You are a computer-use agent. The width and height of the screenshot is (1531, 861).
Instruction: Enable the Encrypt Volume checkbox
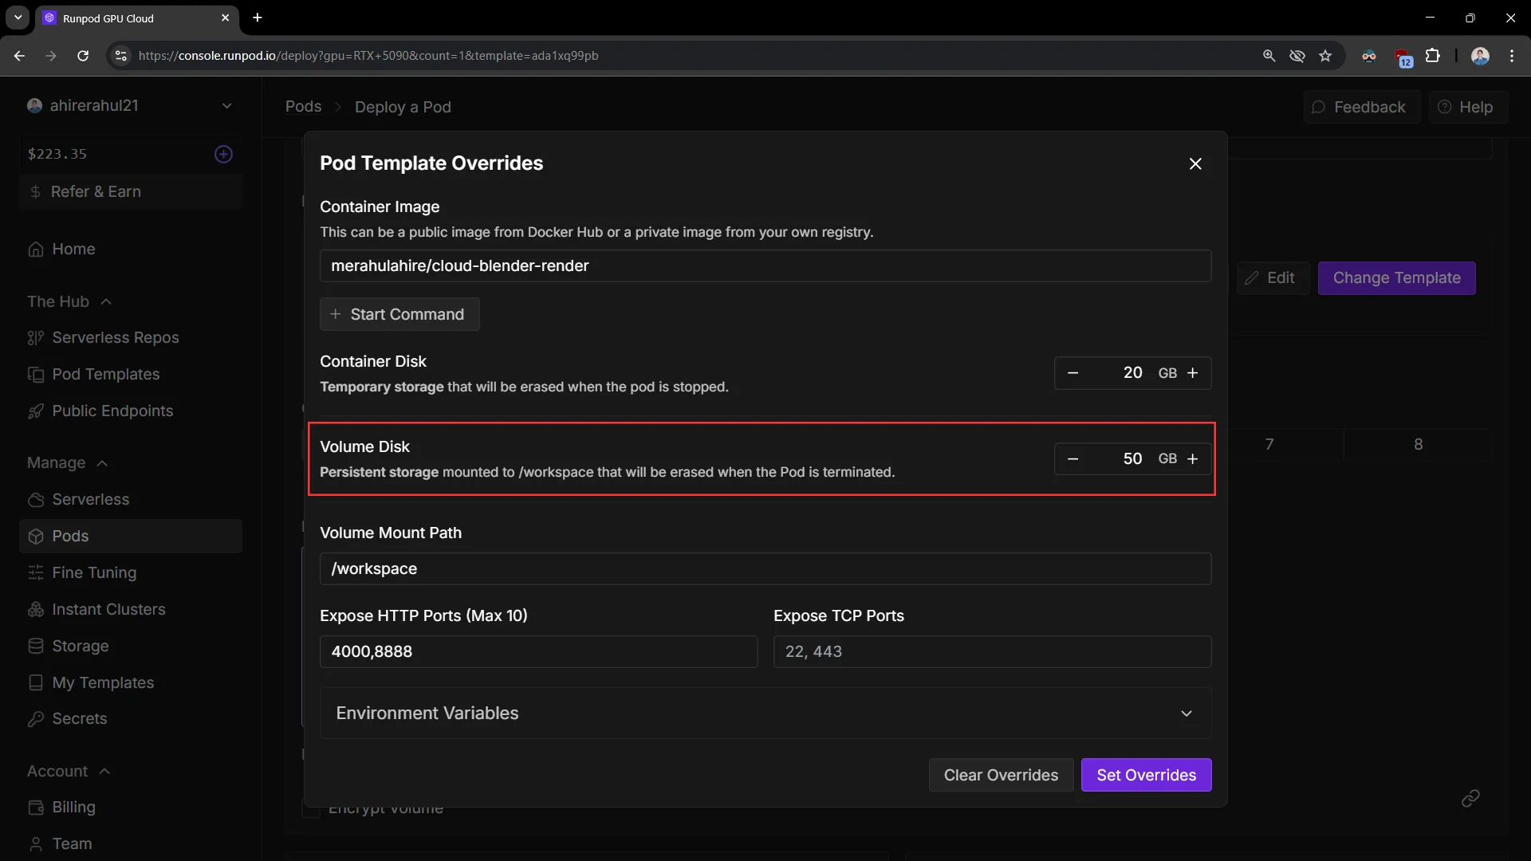[310, 810]
